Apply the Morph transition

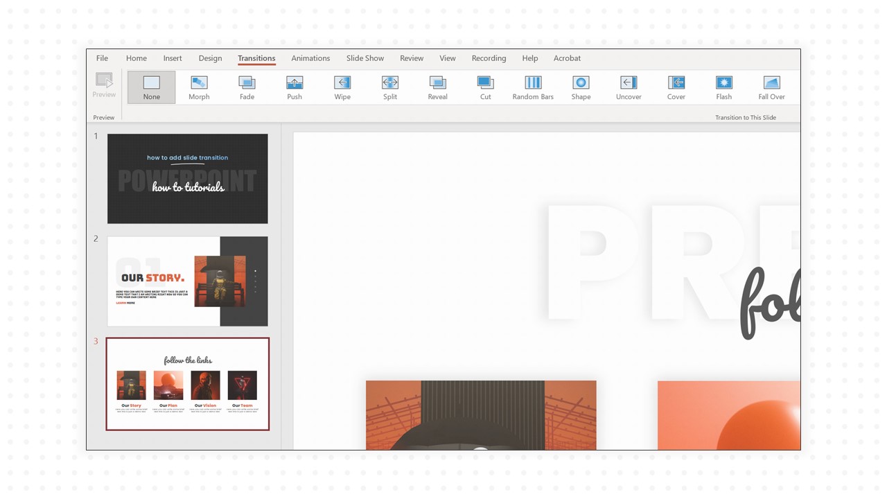tap(199, 86)
